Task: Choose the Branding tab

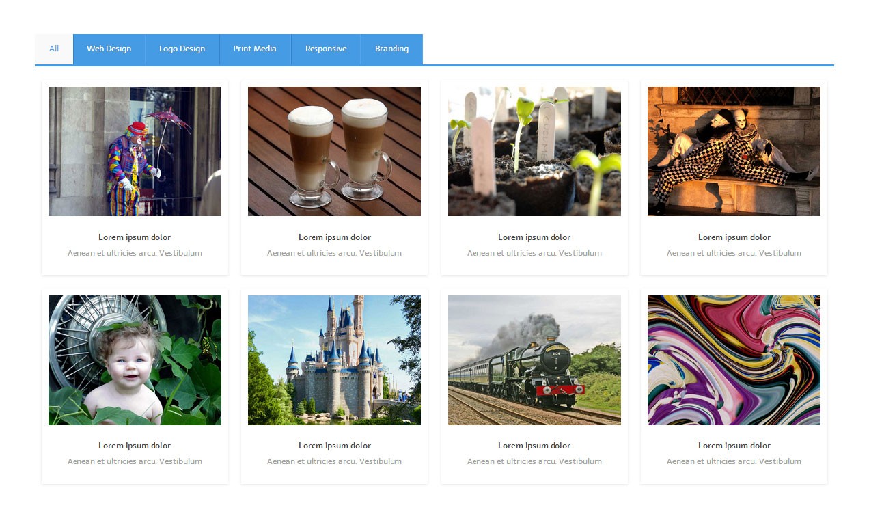Action: (391, 49)
